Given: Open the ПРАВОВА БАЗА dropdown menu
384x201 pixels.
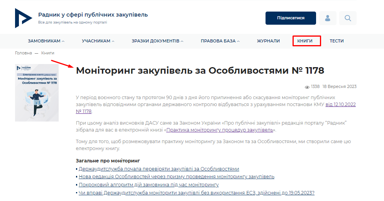Looking at the screenshot, I should coord(220,41).
